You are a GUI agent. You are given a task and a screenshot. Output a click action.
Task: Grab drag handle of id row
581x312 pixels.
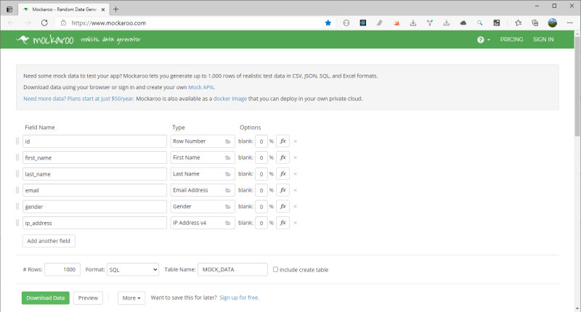17,141
